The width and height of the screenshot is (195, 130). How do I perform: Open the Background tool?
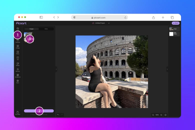point(18,75)
